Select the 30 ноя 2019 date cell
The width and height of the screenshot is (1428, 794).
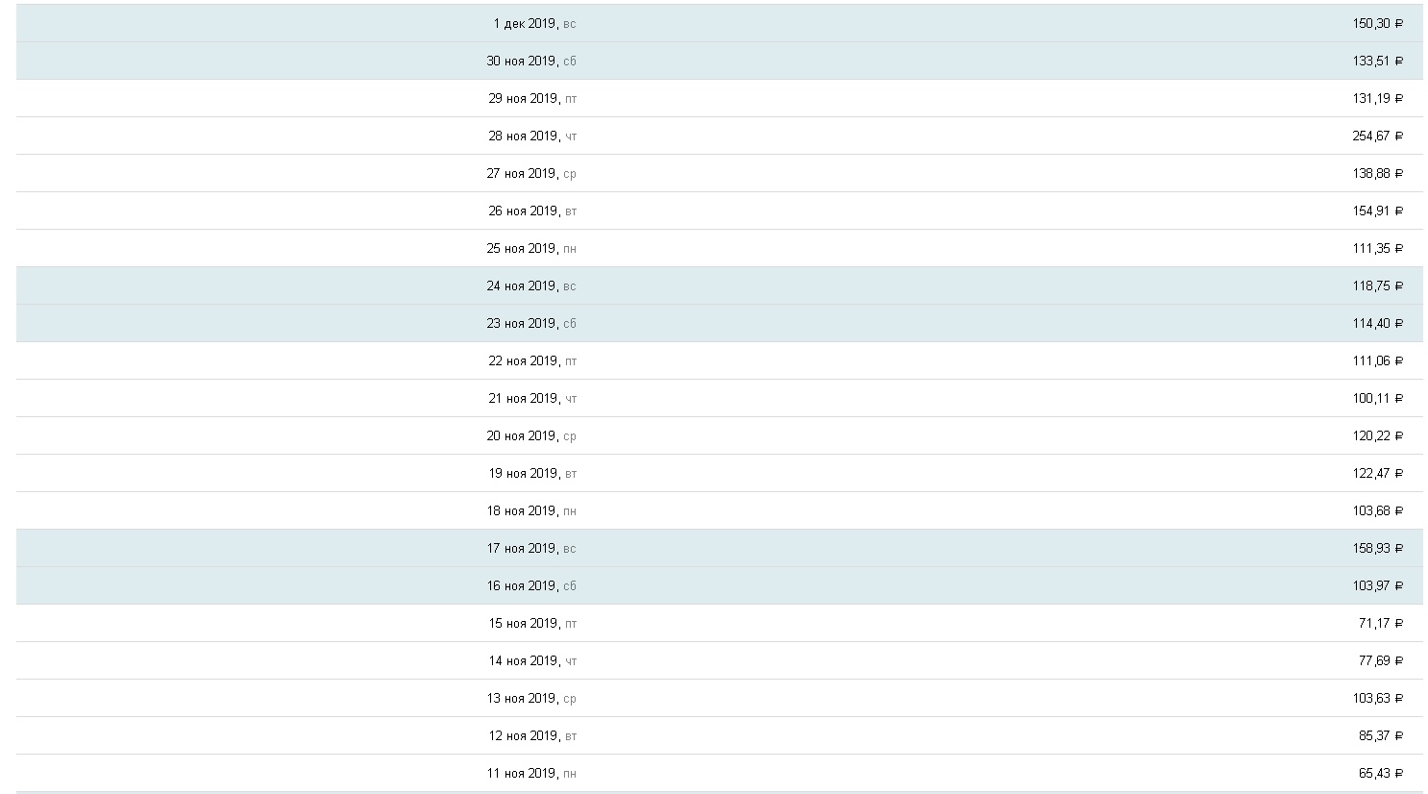point(530,61)
